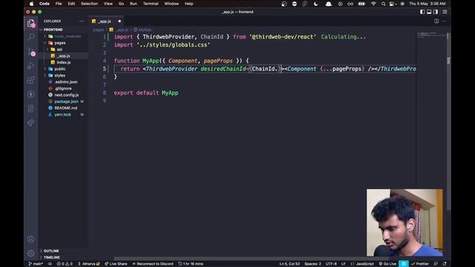Click Explorer more actions ellipsis
This screenshot has height=267, width=475.
coord(82,22)
